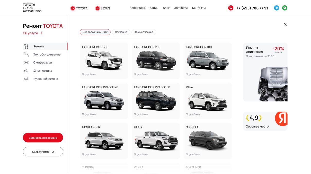
Task: Switch to the LEXUS brand toggle
Action: tap(103, 8)
